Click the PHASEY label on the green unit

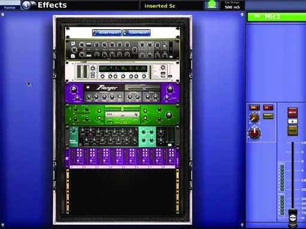(123, 123)
